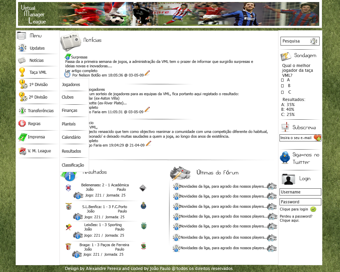Click the Leixões club crest
This screenshot has width=340, height=272.
[x=69, y=227]
